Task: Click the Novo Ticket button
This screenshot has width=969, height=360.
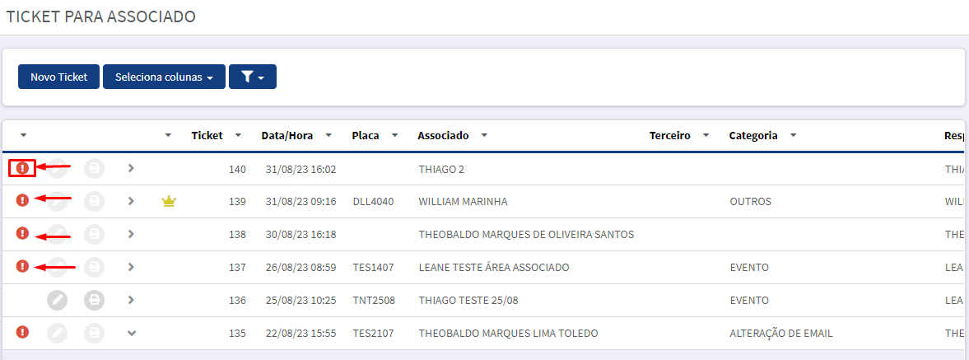Action: coord(58,77)
